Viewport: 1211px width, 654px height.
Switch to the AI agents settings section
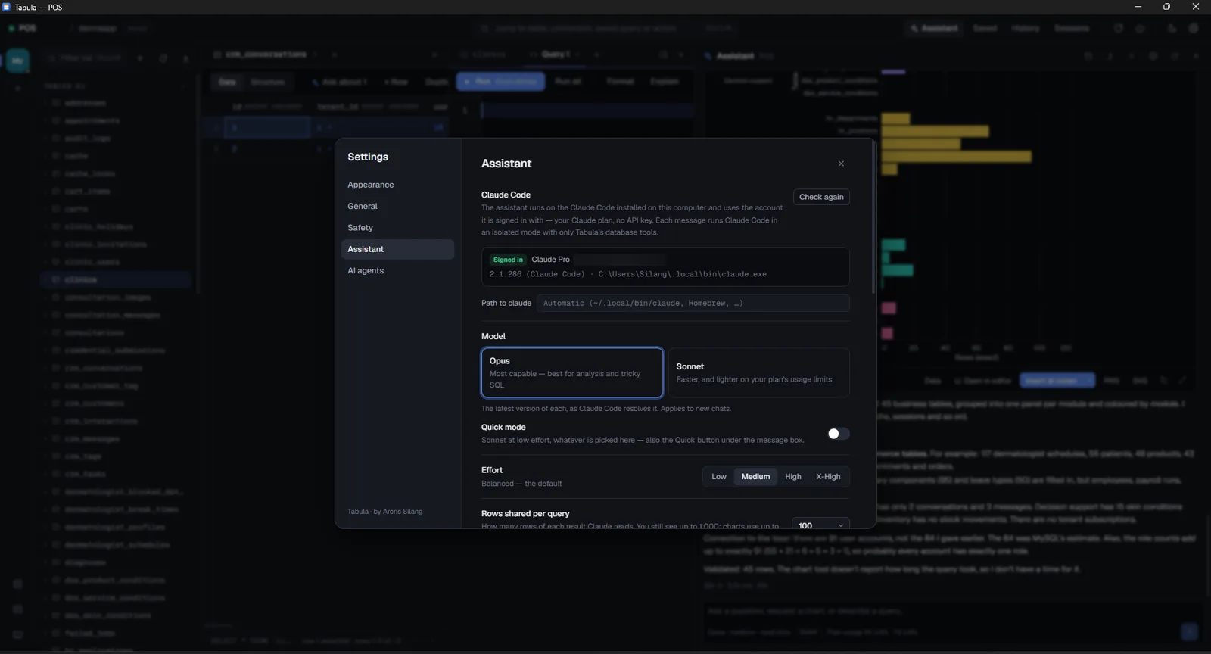[x=397, y=270]
